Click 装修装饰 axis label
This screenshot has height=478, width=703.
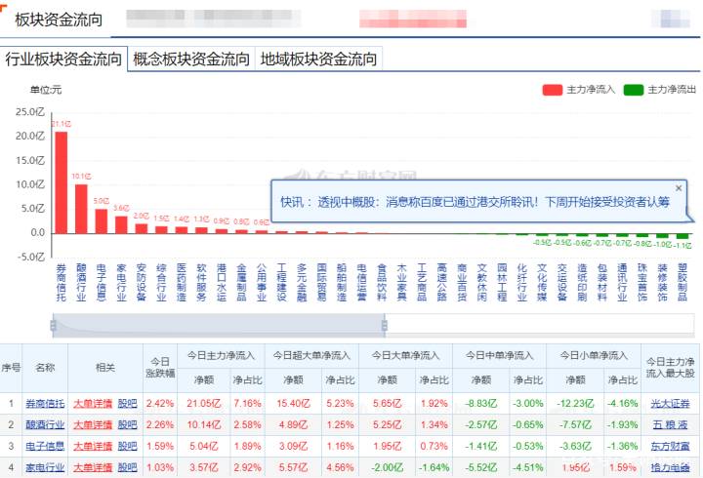click(x=662, y=282)
